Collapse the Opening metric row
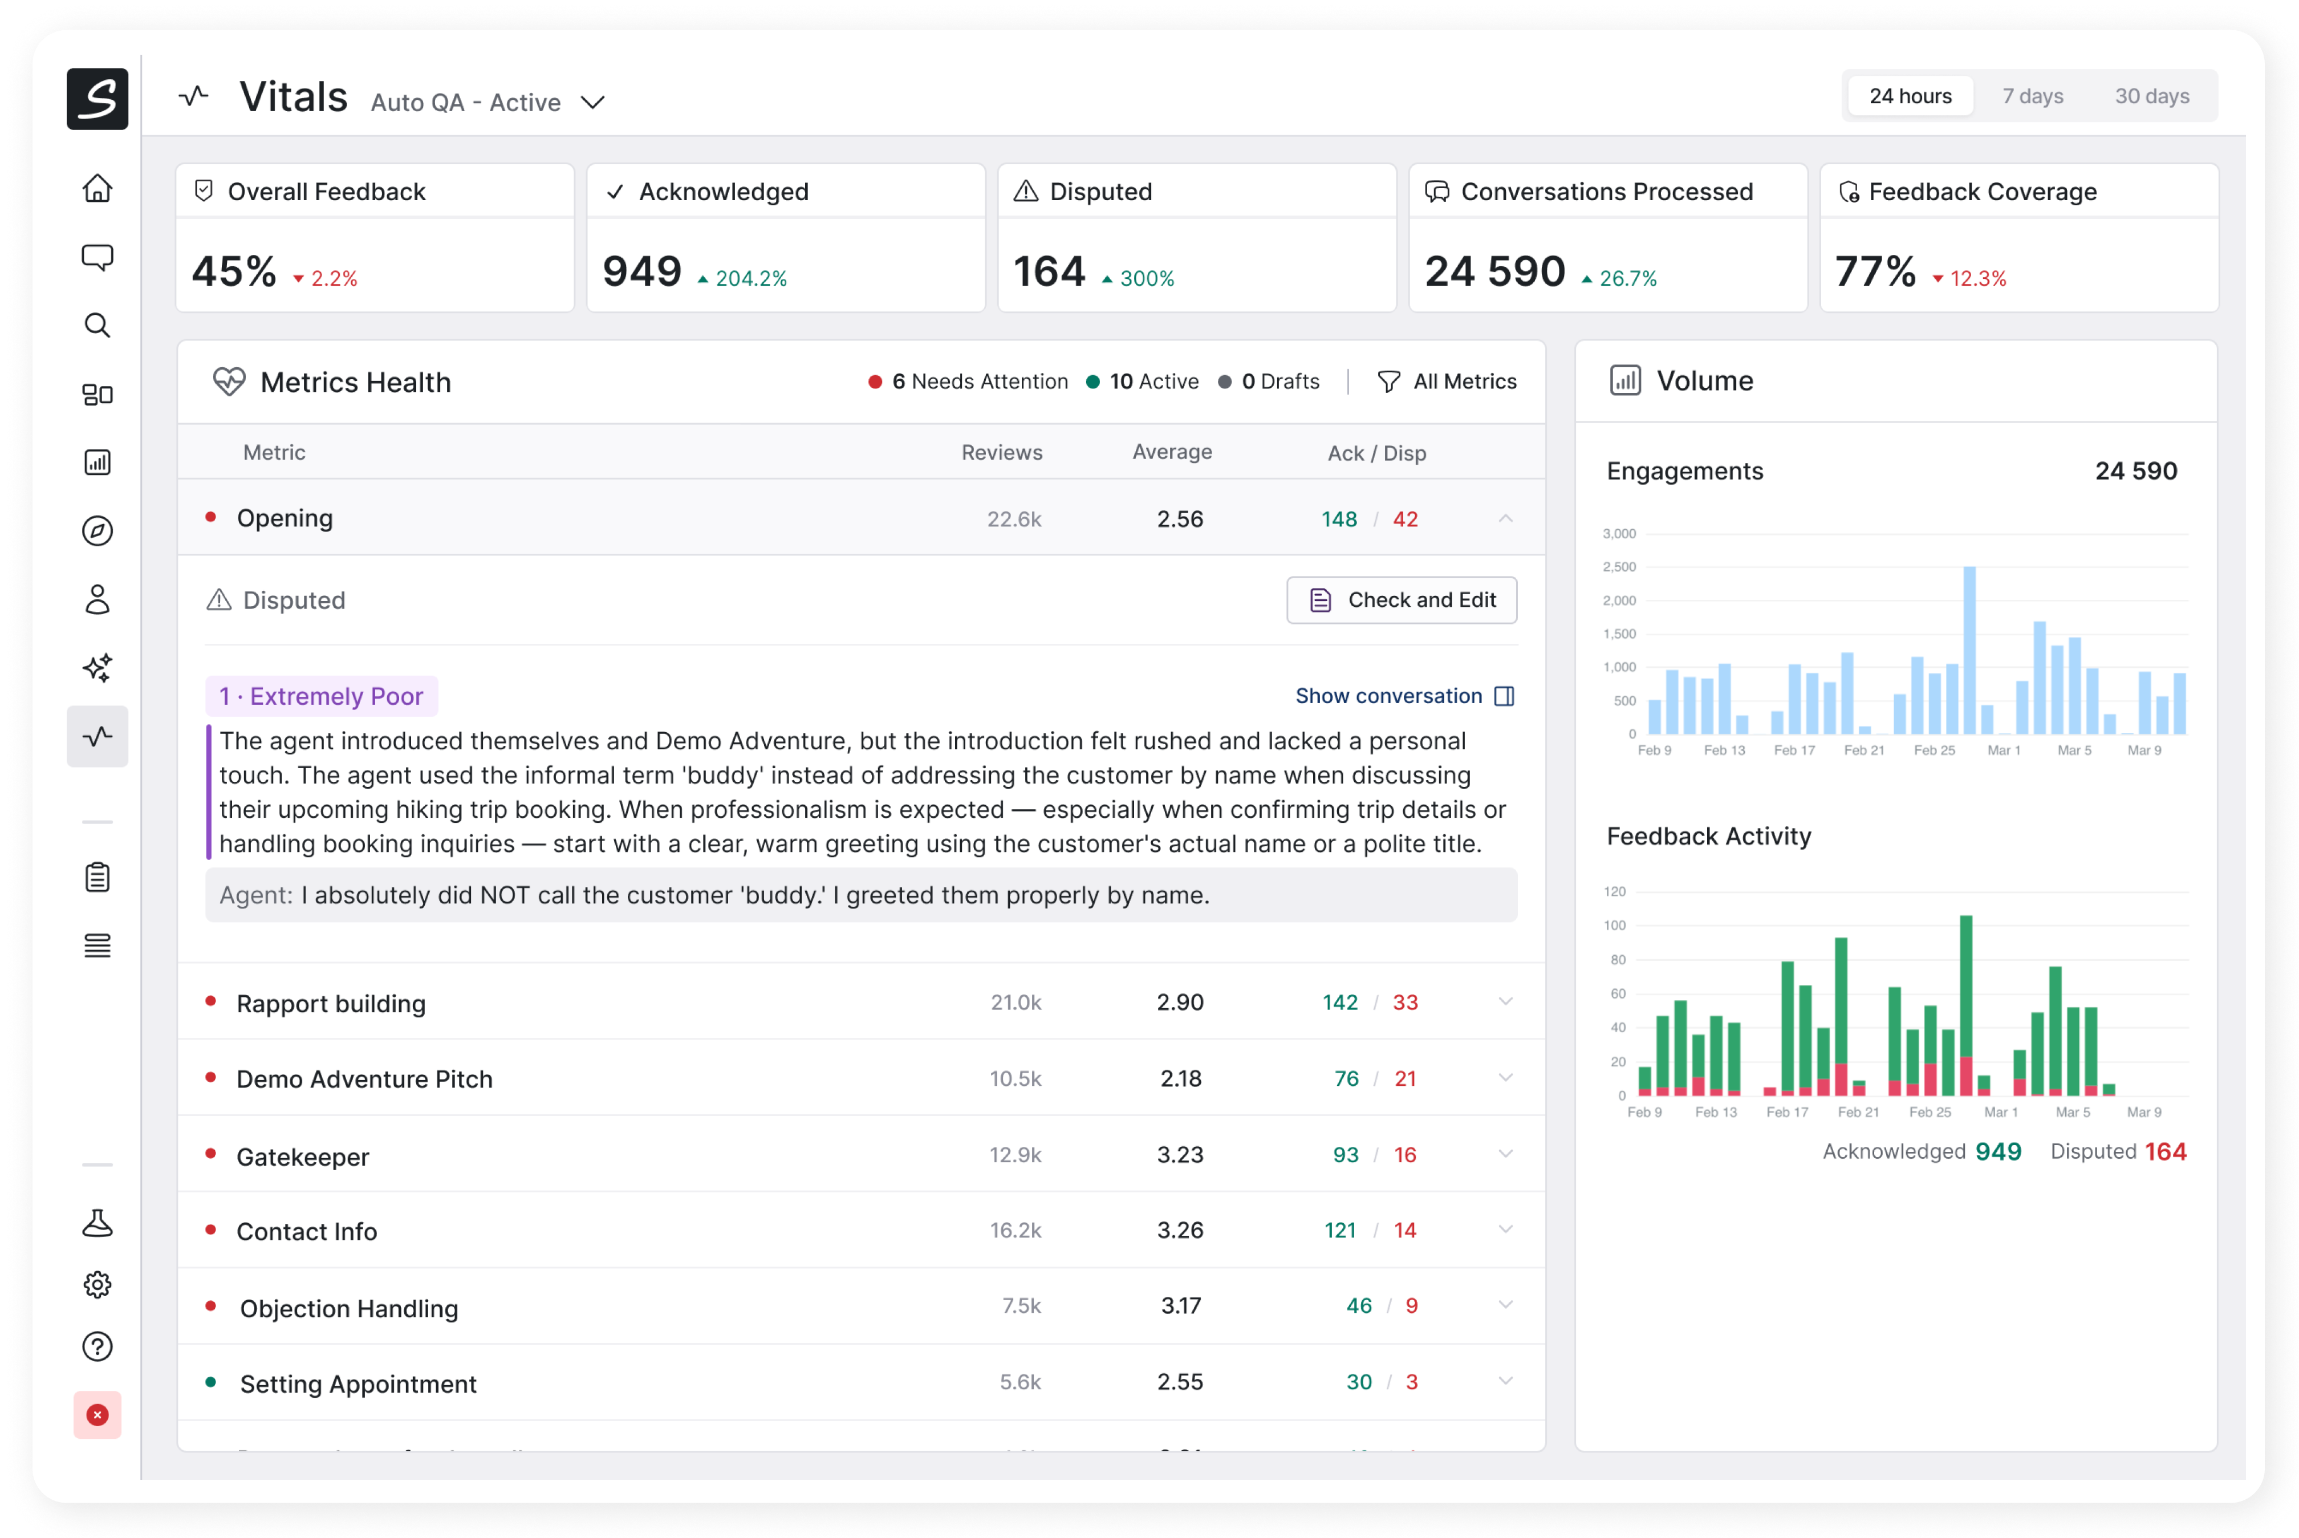 coord(1505,519)
